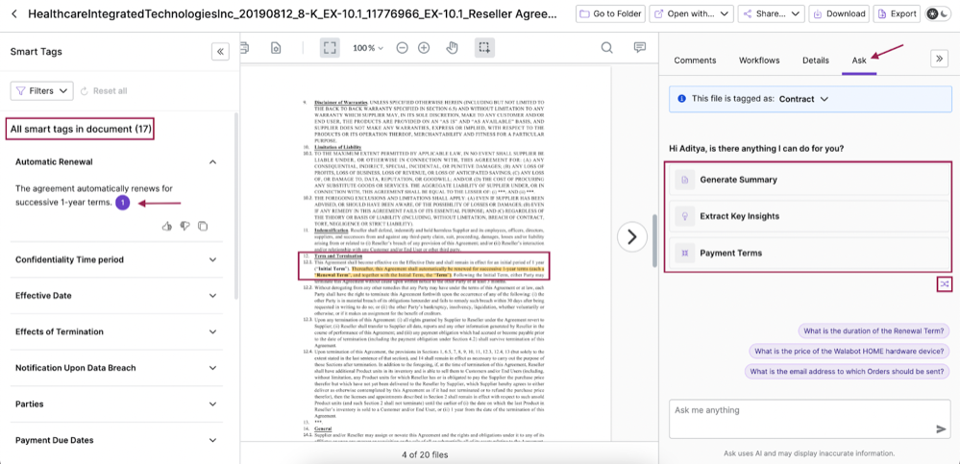Toggle the fit-to-page view button
Screen dimensions: 960x464
click(x=330, y=48)
